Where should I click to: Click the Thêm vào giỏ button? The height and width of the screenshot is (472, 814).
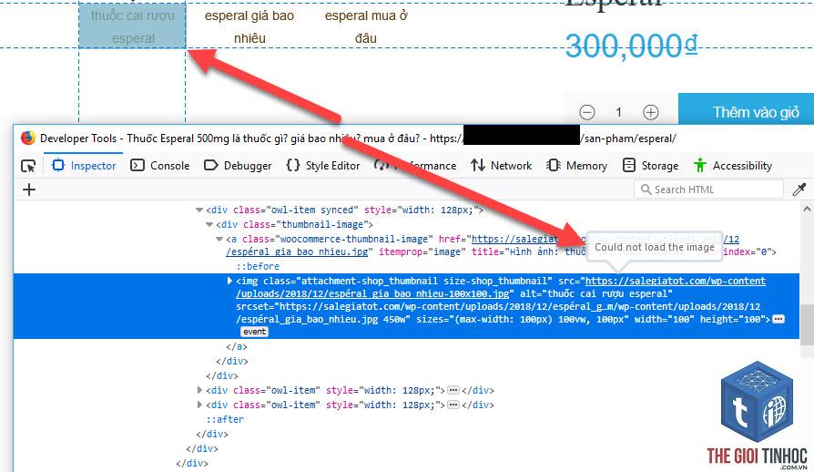[x=746, y=110]
